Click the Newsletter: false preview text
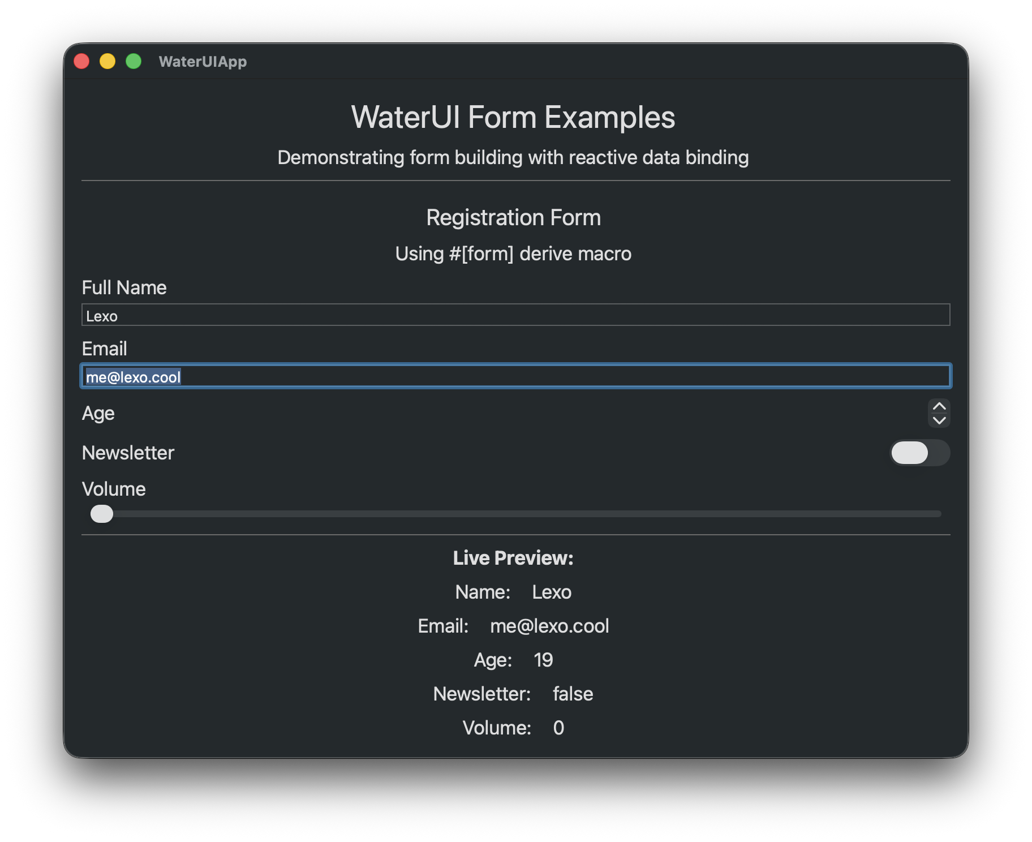Image resolution: width=1032 pixels, height=842 pixels. click(x=513, y=694)
